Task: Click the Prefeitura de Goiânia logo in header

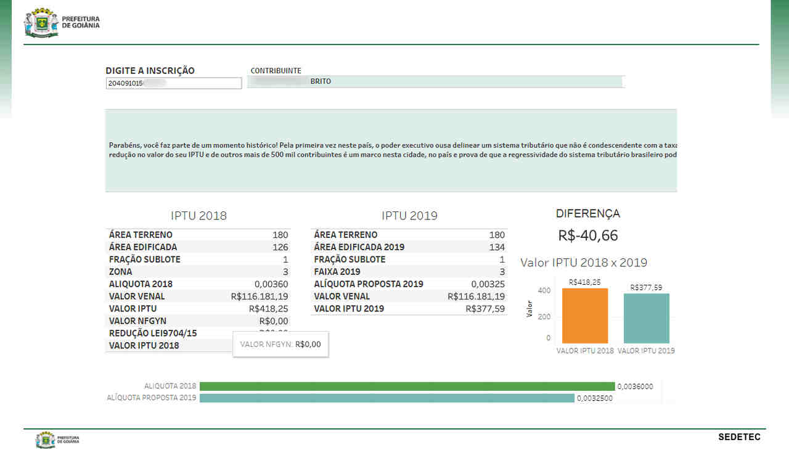Action: click(62, 23)
